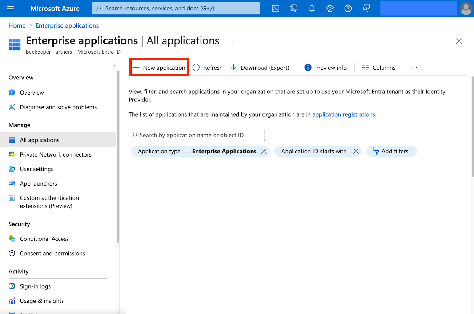Open Directories and subscriptions filter icon
Screen dimensions: 474x314
[x=294, y=8]
